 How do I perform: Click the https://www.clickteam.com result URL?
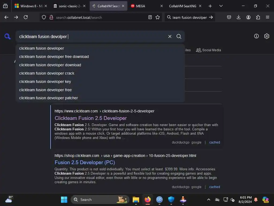[x=104, y=111]
